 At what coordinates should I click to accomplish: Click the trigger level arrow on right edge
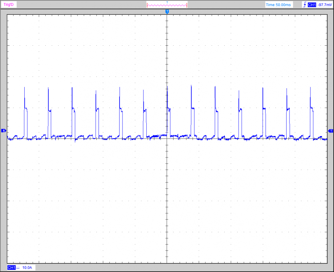click(330, 131)
